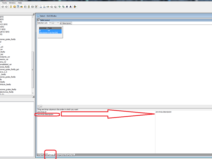This screenshot has height=159, width=212.
Task: Click the second blue document toolbar icon
Action: click(44, 7)
